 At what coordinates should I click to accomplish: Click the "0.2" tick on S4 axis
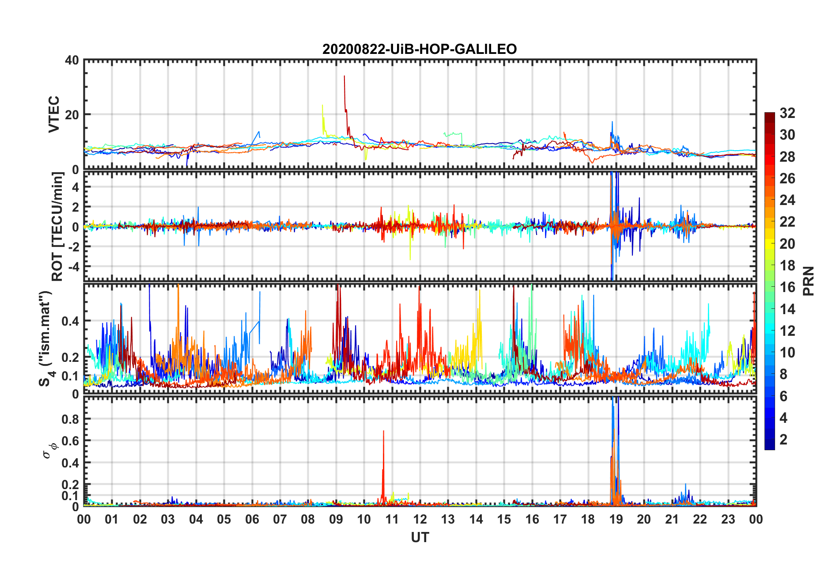coord(70,357)
